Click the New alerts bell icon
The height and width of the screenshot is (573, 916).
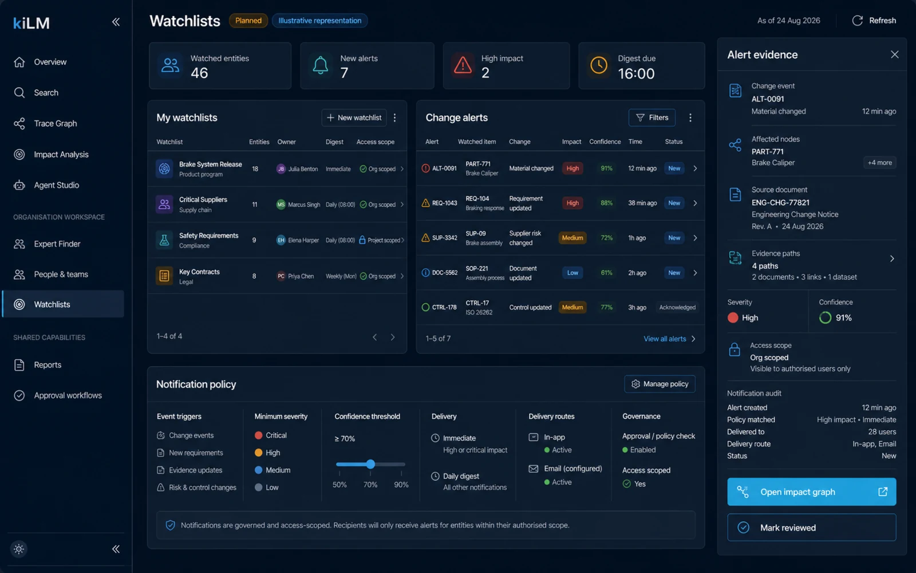[321, 65]
